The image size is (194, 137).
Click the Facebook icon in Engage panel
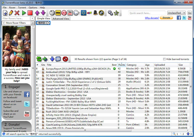tap(27, 94)
